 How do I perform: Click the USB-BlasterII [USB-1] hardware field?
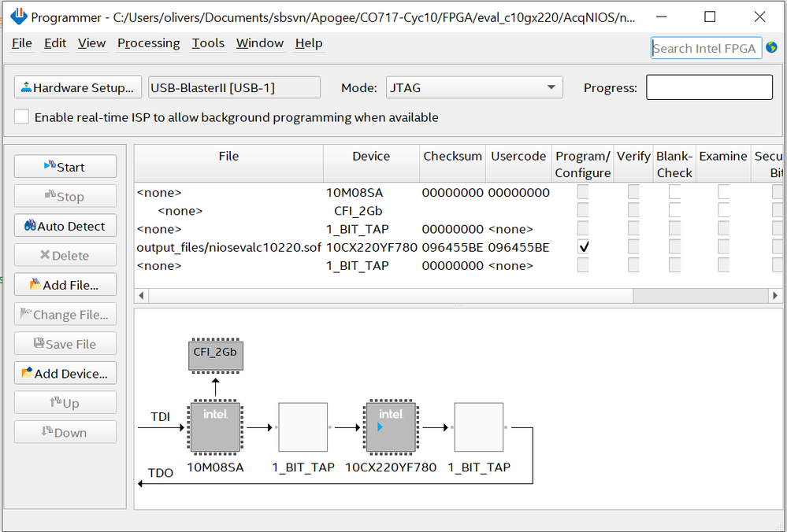[x=235, y=87]
